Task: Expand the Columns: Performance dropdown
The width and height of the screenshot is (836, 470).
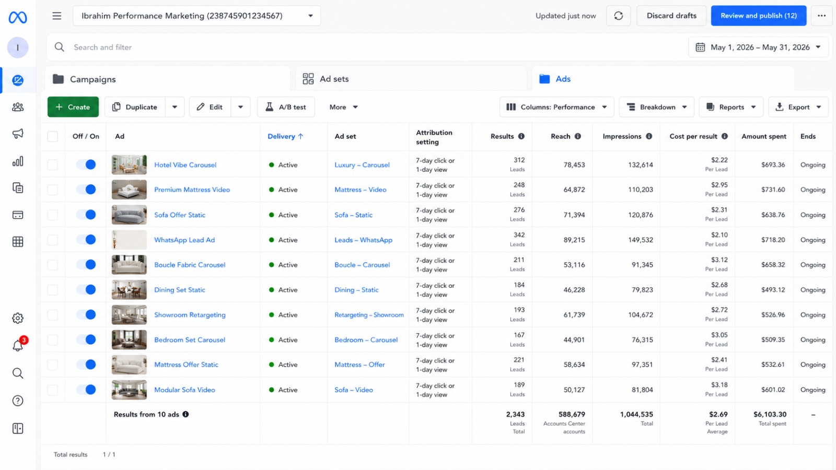Action: tap(556, 107)
